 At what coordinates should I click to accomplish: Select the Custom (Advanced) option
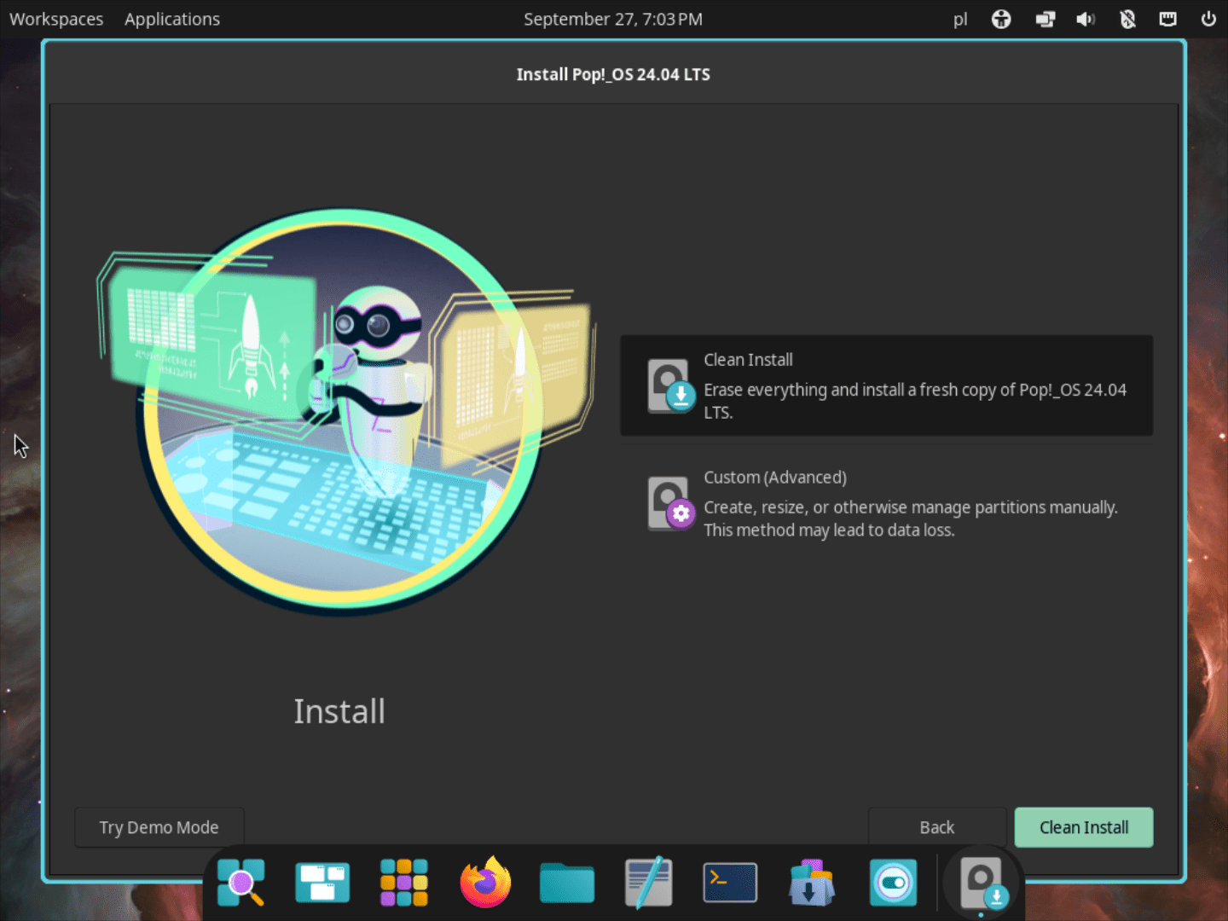coord(887,503)
